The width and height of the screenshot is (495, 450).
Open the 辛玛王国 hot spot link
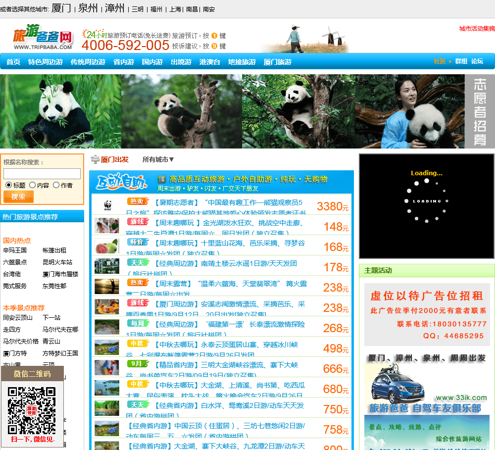tap(15, 250)
